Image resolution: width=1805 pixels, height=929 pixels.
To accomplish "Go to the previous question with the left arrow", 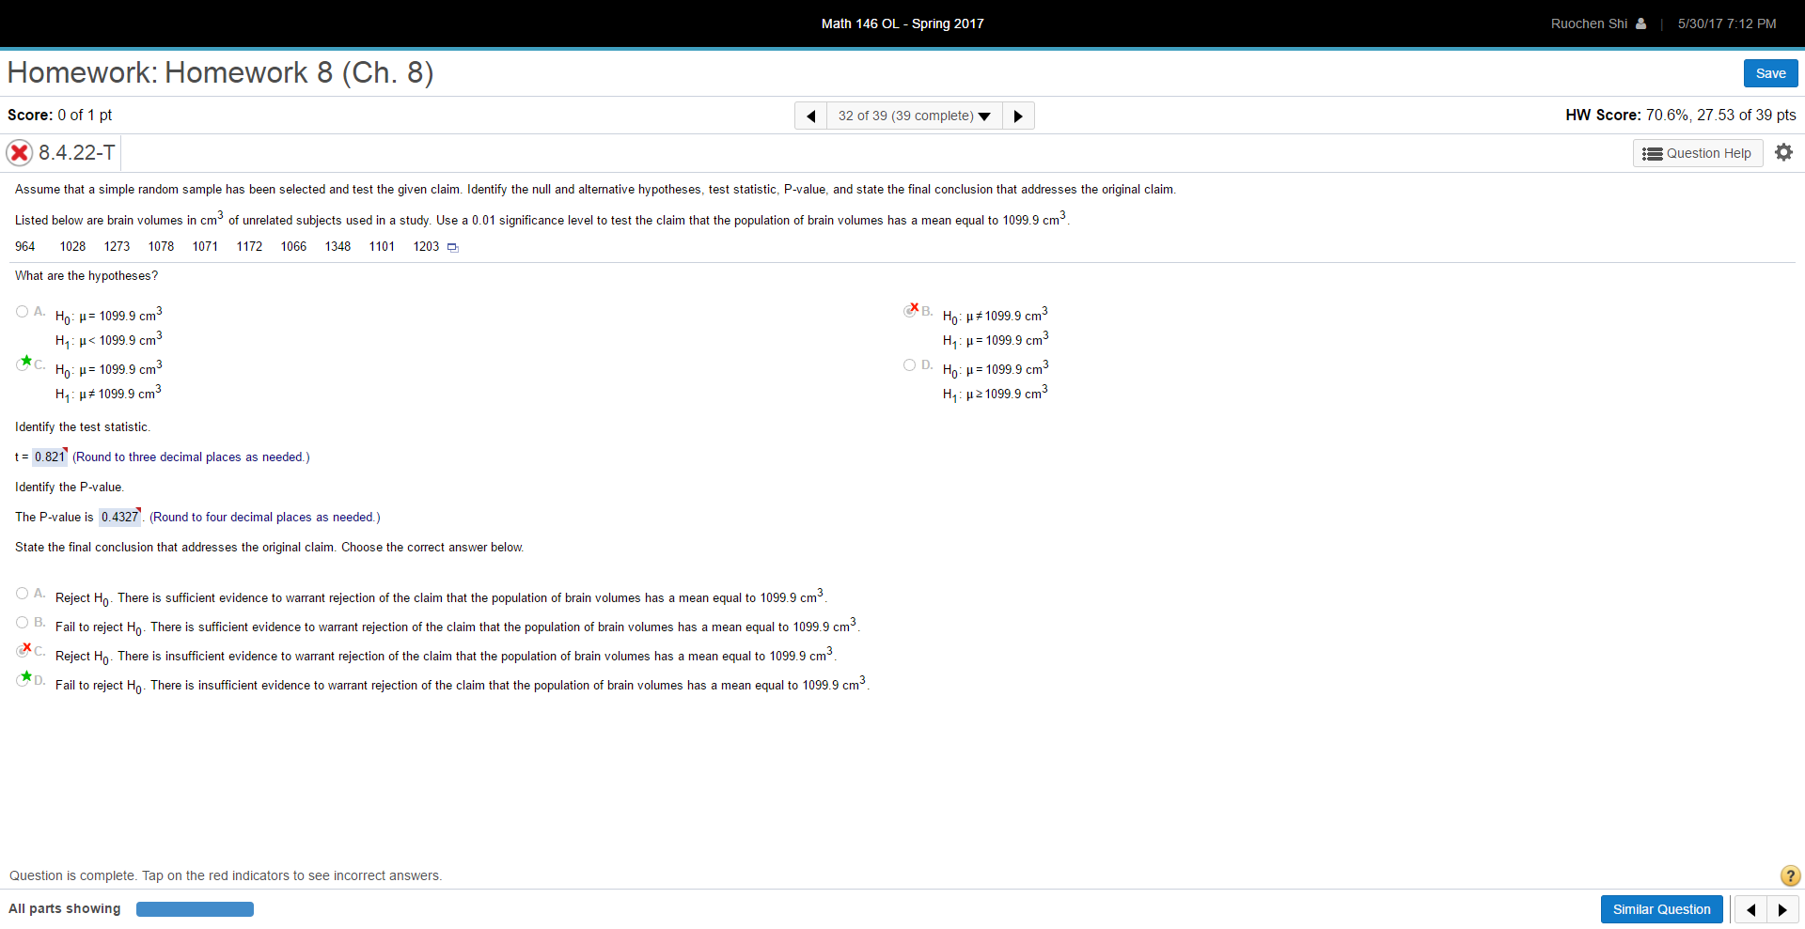I will click(810, 115).
